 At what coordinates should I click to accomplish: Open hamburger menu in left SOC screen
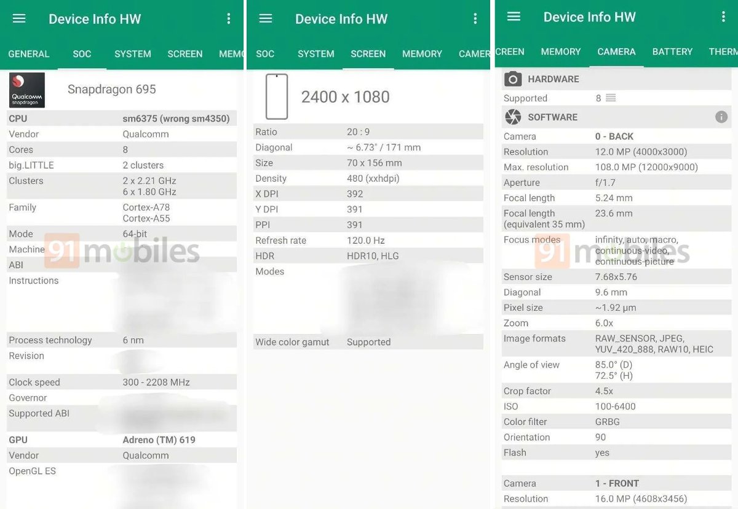19,18
